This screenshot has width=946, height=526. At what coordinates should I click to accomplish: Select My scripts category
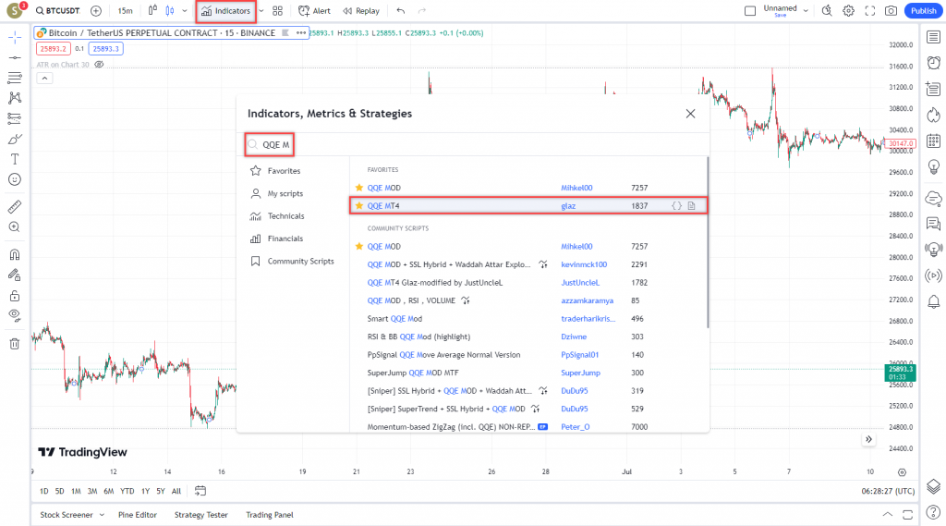click(277, 194)
